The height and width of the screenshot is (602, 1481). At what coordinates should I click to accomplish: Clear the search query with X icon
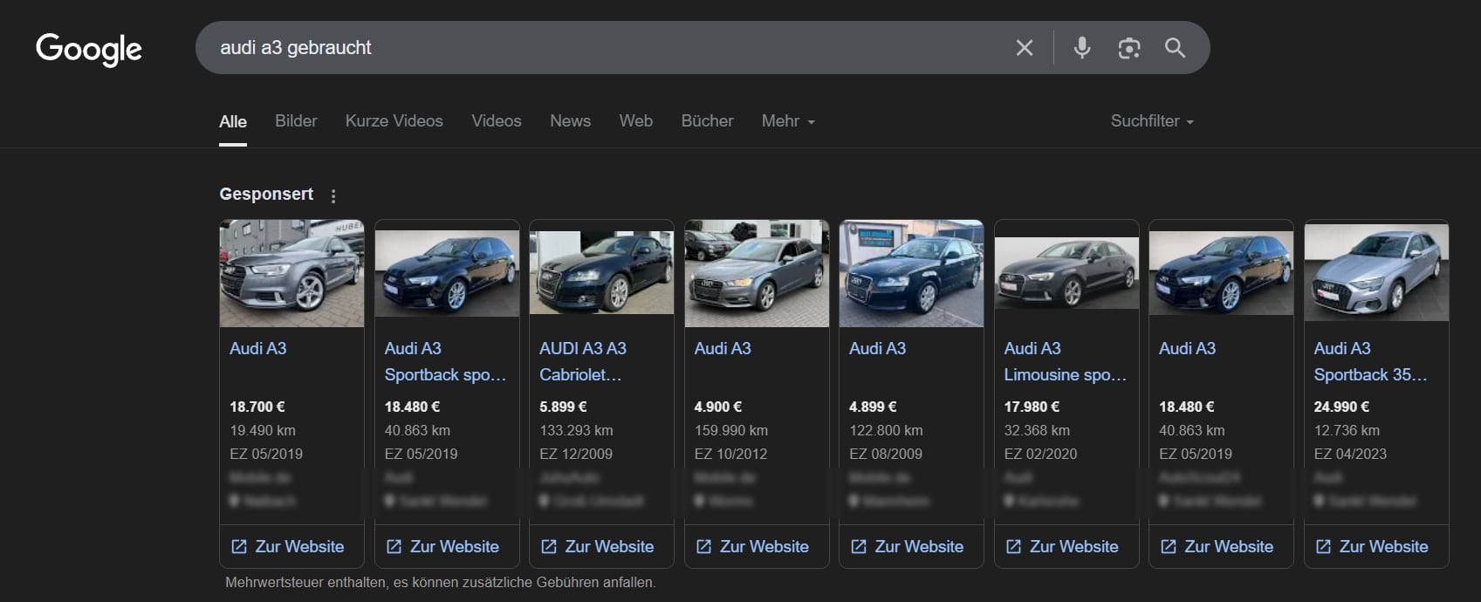click(x=1025, y=48)
